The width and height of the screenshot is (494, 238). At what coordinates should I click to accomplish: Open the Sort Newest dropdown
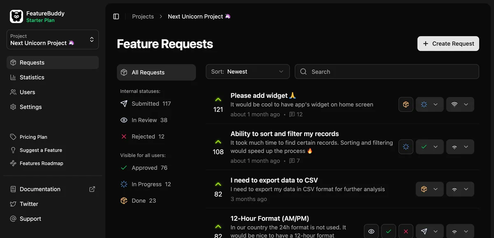click(x=247, y=72)
